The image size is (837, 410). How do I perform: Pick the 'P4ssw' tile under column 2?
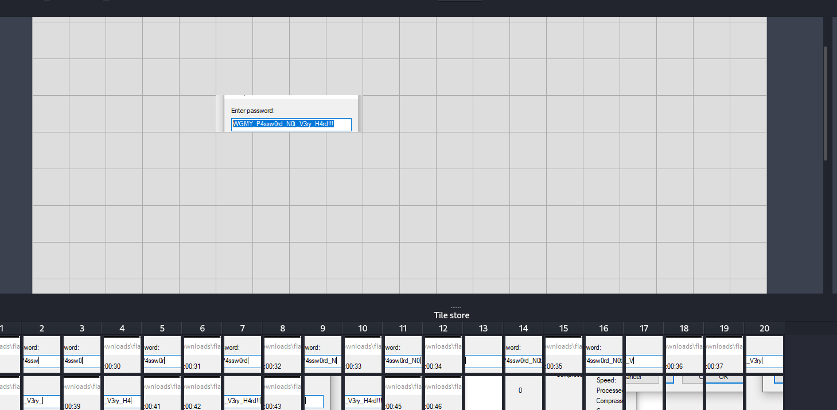(x=41, y=354)
